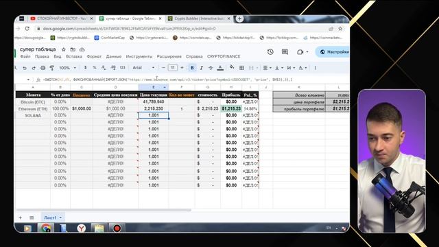The width and height of the screenshot is (439, 247).
Task: Select the Paint format tool
Action: [x=52, y=68]
